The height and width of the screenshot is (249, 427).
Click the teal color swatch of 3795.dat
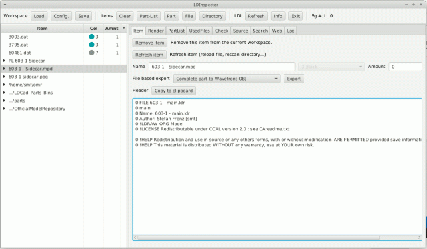tap(91, 45)
